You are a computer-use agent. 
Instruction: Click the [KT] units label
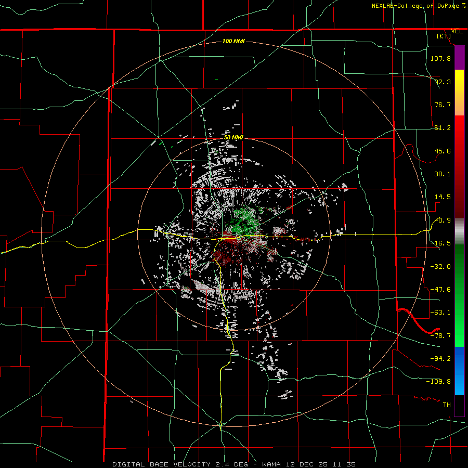444,36
